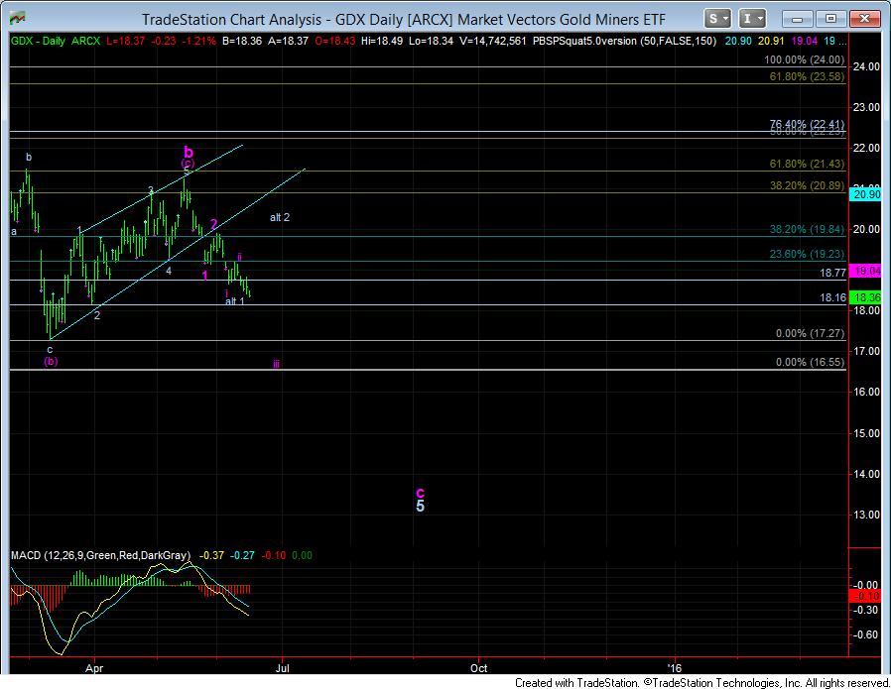The image size is (891, 689).
Task: Click the ask value 'A=18.37'
Action: (288, 41)
